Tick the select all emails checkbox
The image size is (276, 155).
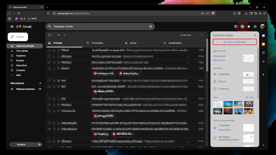[x=49, y=35]
